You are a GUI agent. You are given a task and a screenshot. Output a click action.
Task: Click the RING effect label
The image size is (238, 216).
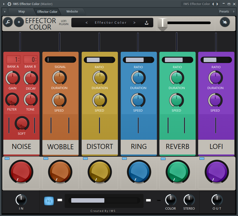coord(139,147)
